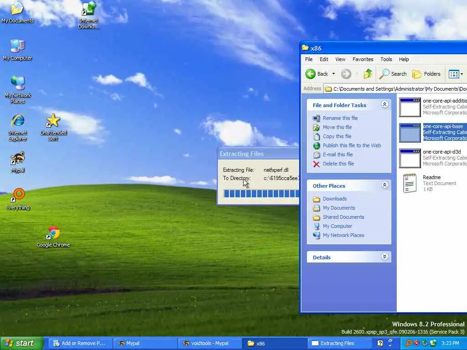The height and width of the screenshot is (350, 467).
Task: Click Publish this file to the Web
Action: pos(352,145)
